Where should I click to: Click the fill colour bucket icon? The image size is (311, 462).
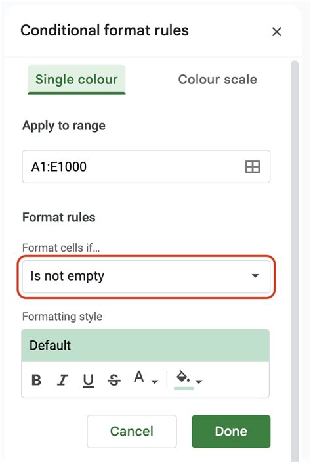click(x=183, y=377)
